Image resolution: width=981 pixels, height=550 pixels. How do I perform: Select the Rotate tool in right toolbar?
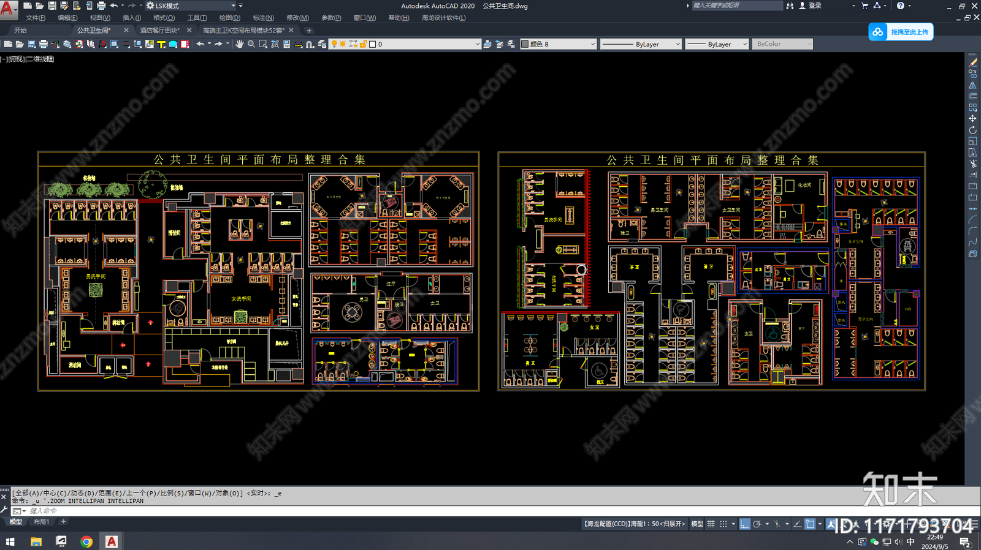click(973, 130)
